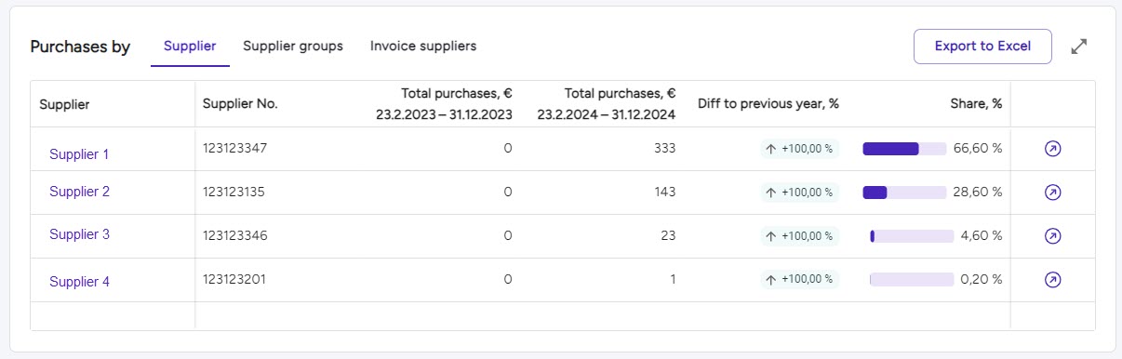Image resolution: width=1122 pixels, height=359 pixels.
Task: Click the 28,60 % share progress bar
Action: click(904, 193)
